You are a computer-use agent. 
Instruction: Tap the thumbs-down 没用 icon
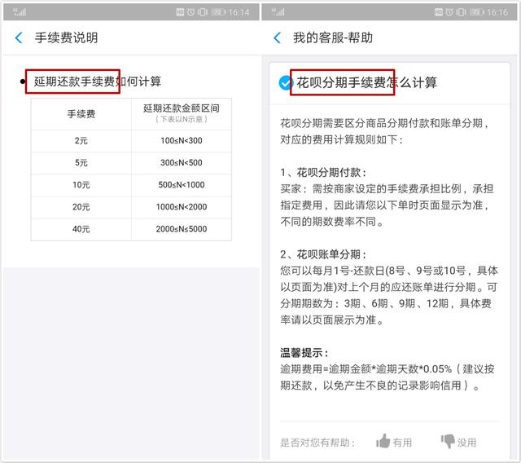coord(448,441)
